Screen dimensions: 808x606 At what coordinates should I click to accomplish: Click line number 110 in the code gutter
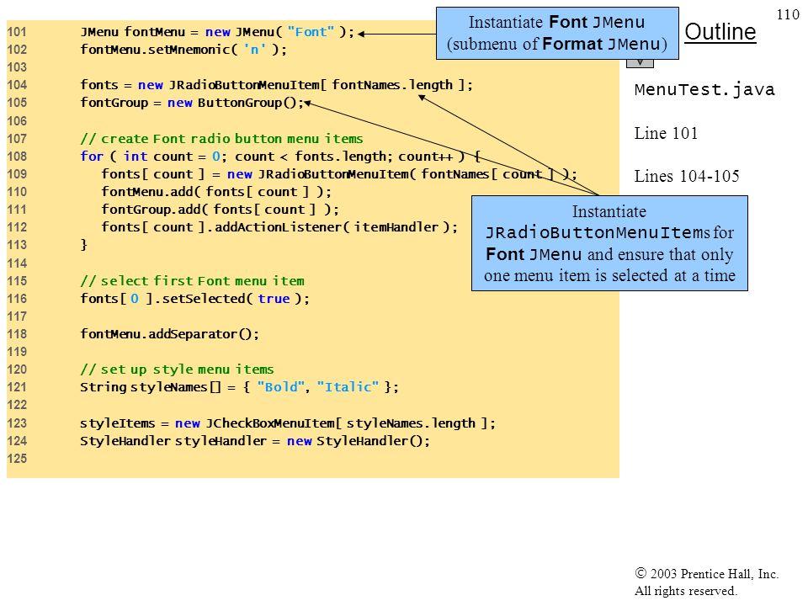17,192
